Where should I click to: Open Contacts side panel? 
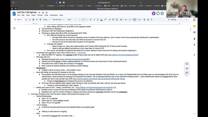point(194,39)
